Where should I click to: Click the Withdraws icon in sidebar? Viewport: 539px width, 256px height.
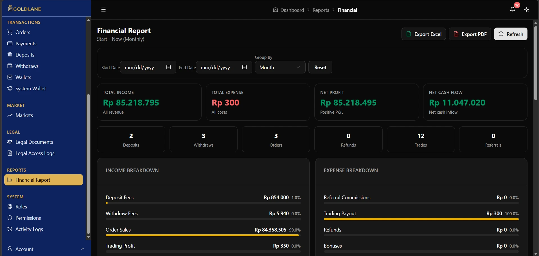(x=10, y=66)
